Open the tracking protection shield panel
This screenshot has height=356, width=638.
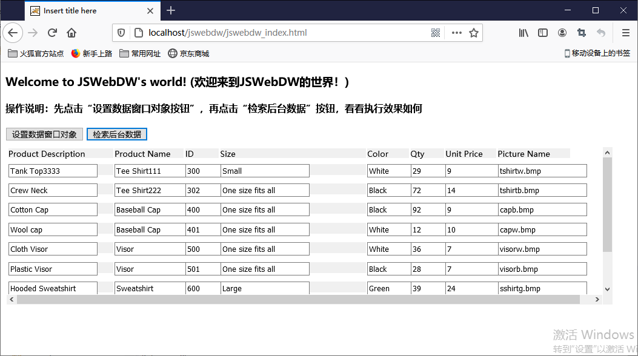pyautogui.click(x=121, y=33)
